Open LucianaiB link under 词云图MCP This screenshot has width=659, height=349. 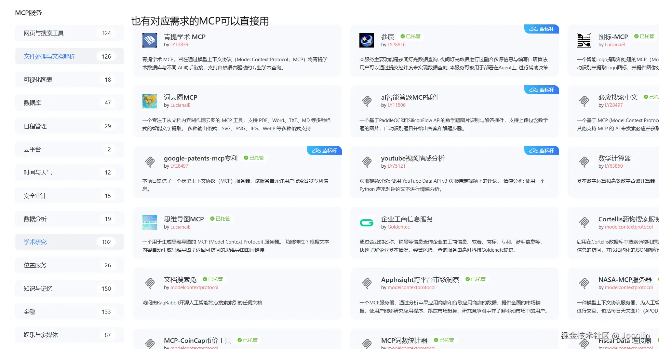(181, 105)
